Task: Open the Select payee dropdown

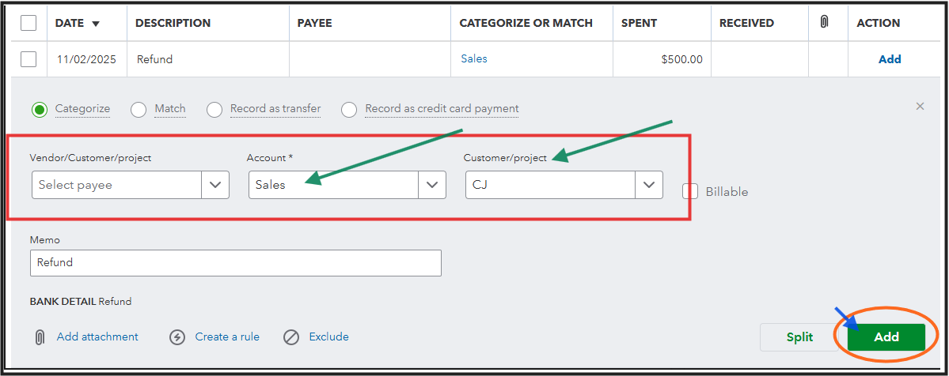Action: point(214,185)
